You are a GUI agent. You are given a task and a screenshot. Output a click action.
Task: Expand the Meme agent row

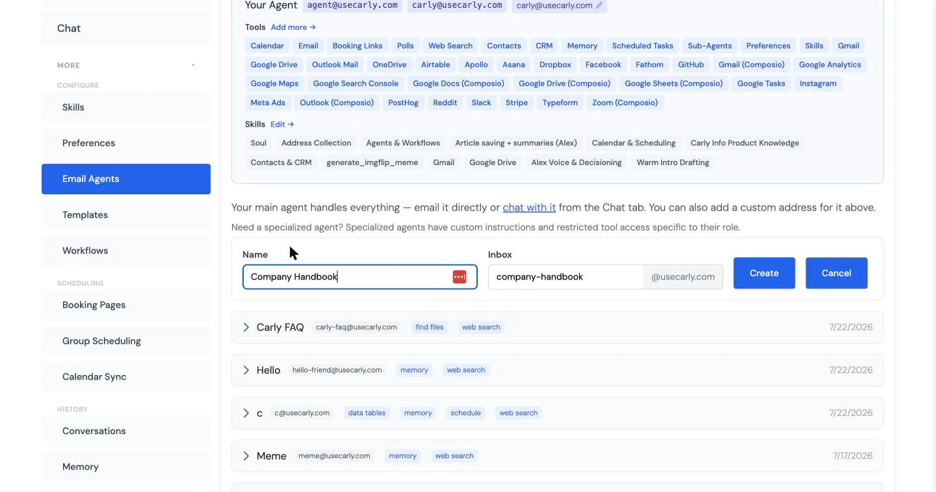pos(246,456)
